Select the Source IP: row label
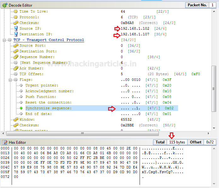The image size is (219, 188). 30,28
